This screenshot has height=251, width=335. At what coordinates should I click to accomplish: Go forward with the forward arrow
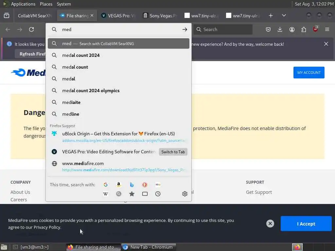20,29
